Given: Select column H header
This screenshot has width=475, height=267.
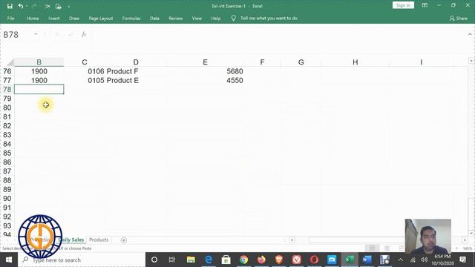Looking at the screenshot, I should [x=356, y=62].
